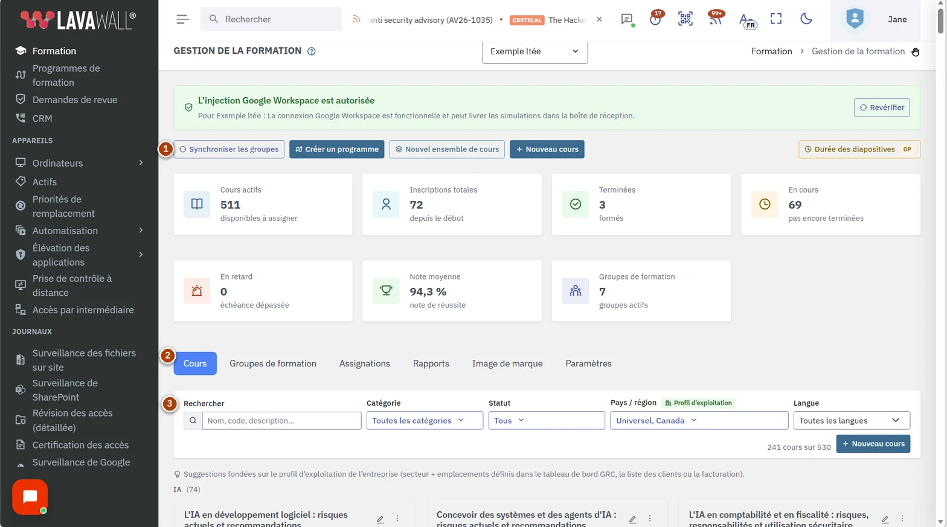
Task: Switch to the Groupes de formation tab
Action: tap(273, 363)
